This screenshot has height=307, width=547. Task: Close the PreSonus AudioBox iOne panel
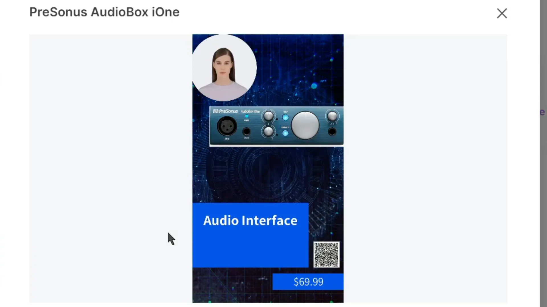click(502, 13)
